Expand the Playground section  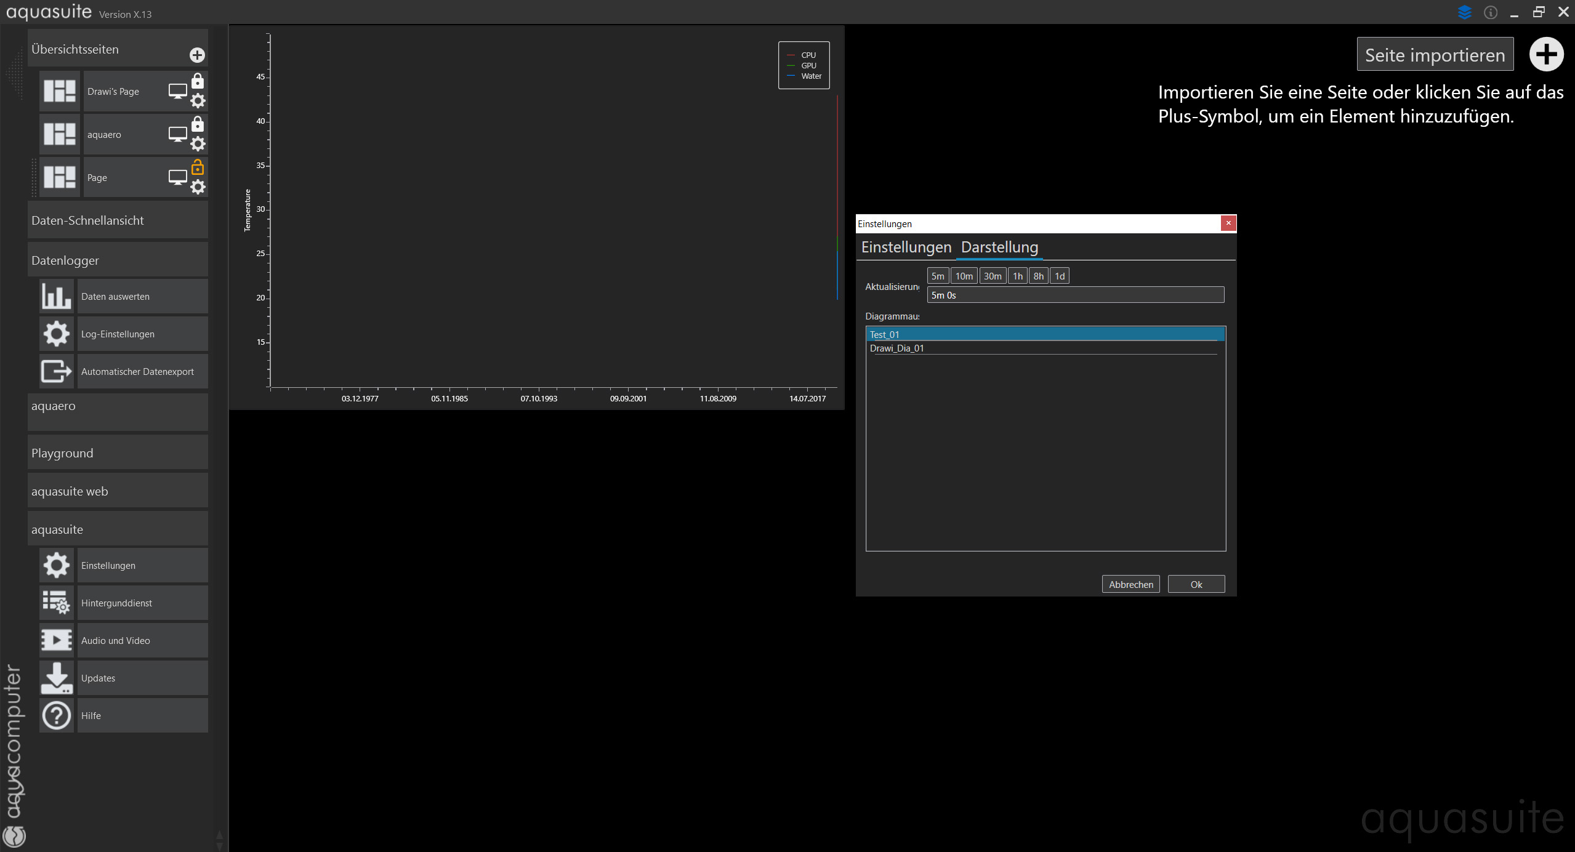click(118, 453)
